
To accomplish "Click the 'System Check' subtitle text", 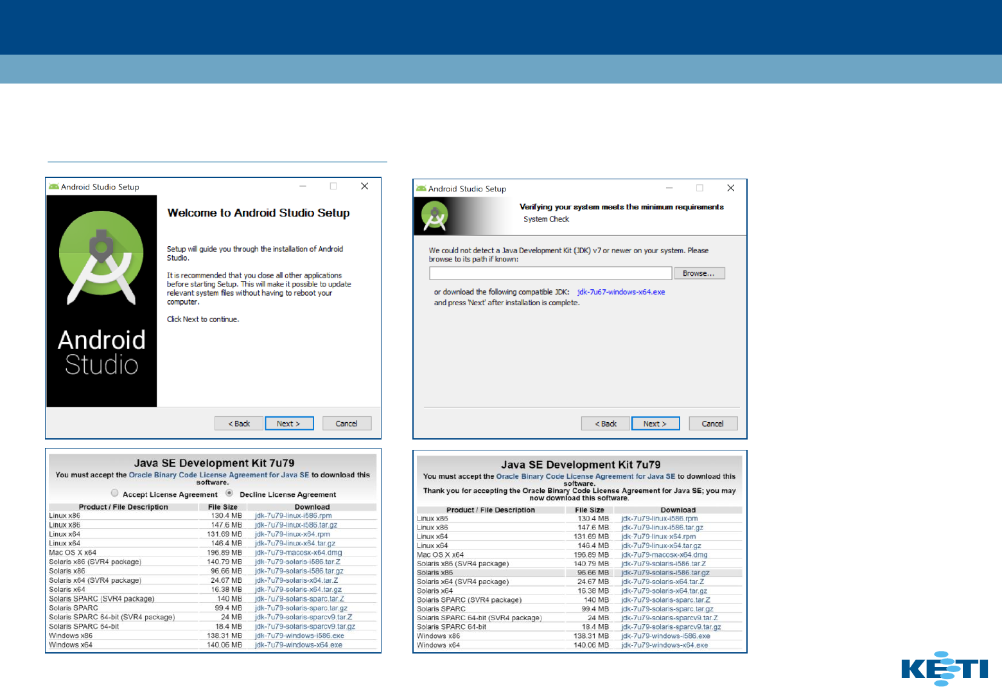I will (546, 219).
